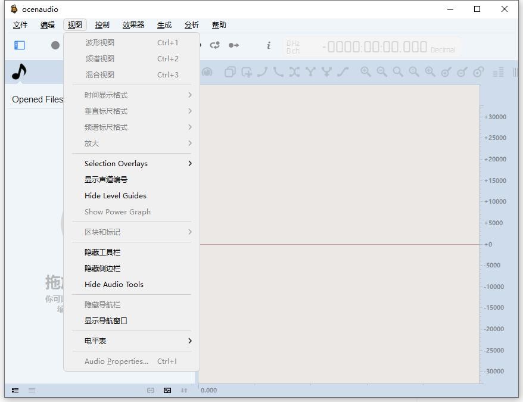
Task: Click the link icon in the status bar
Action: (151, 390)
